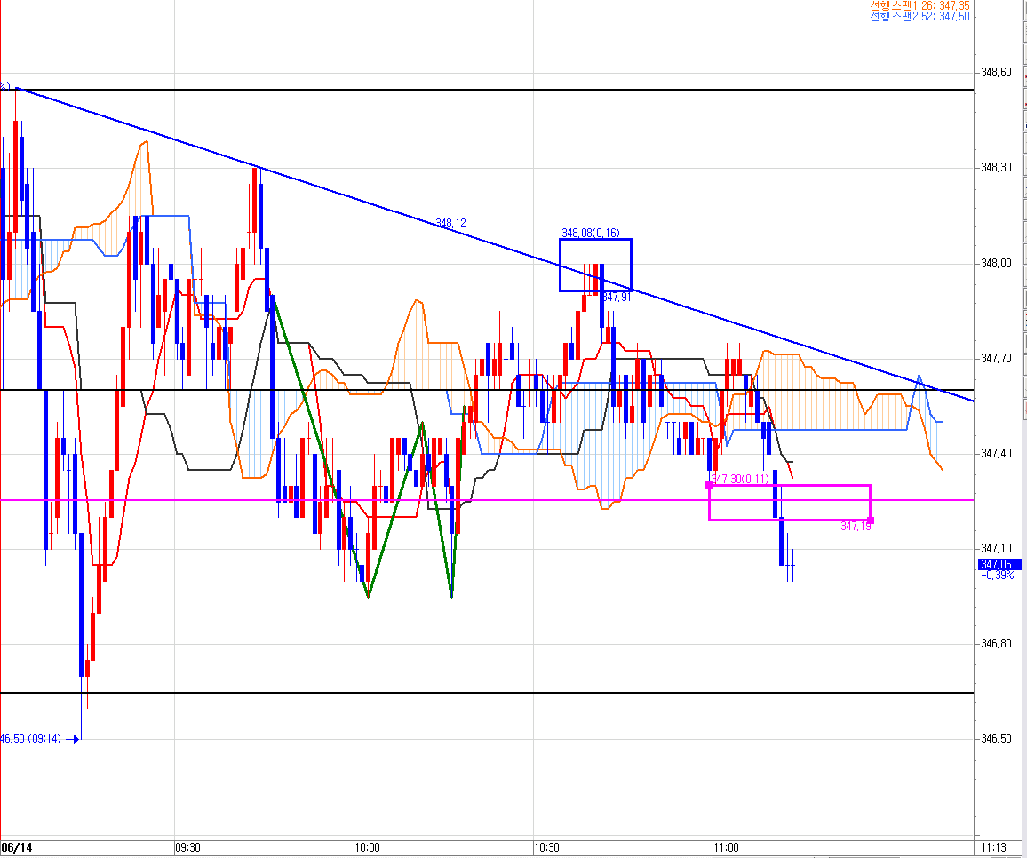Click the 346,50 price axis label

click(996, 738)
